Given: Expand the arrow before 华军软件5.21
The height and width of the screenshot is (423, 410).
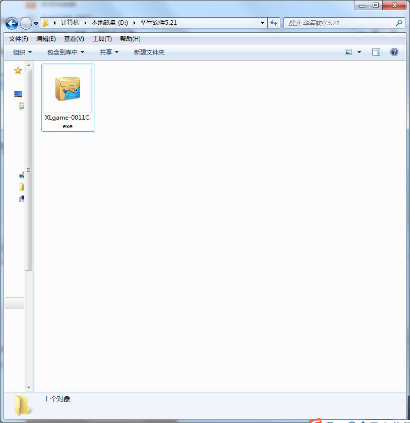Looking at the screenshot, I should click(134, 23).
